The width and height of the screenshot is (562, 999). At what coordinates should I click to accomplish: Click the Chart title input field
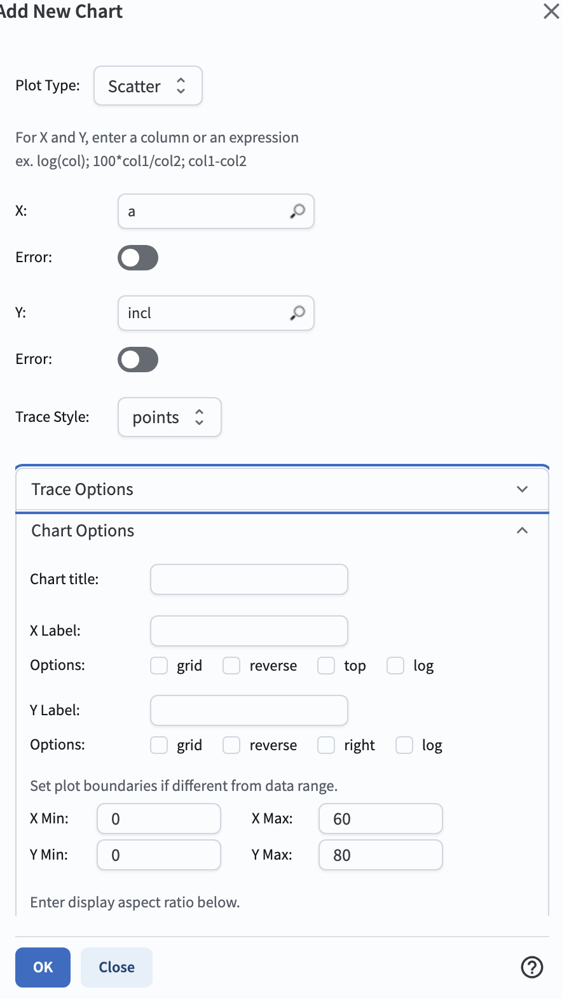[249, 580]
